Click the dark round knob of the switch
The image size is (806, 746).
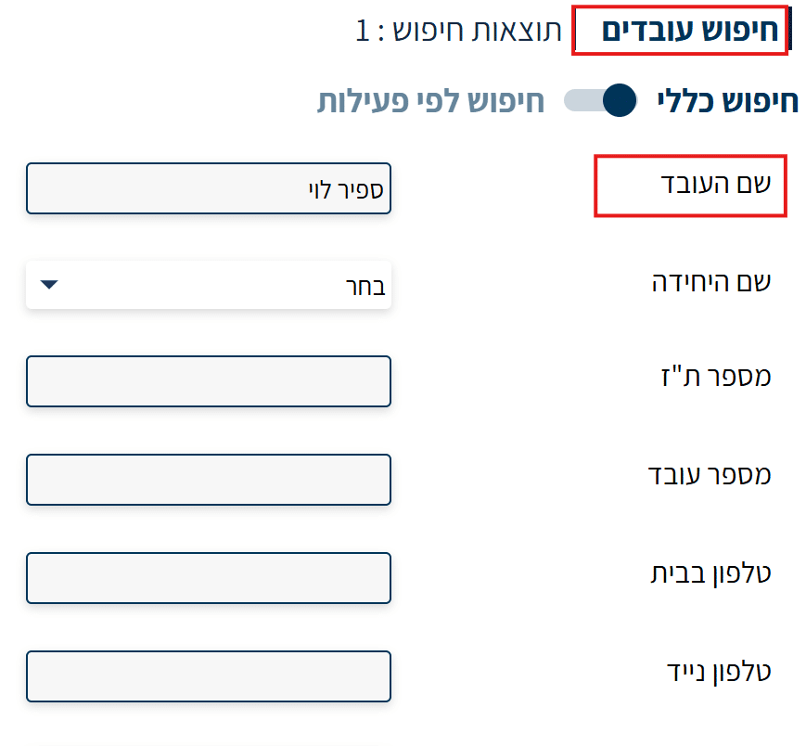pyautogui.click(x=620, y=100)
